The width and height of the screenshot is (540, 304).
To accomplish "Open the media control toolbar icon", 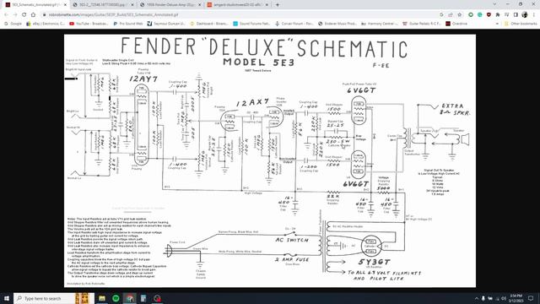I will click(x=506, y=15).
